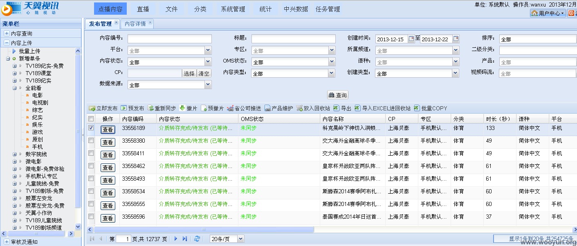Open the 文件 top menu
This screenshot has width=577, height=246.
[172, 9]
